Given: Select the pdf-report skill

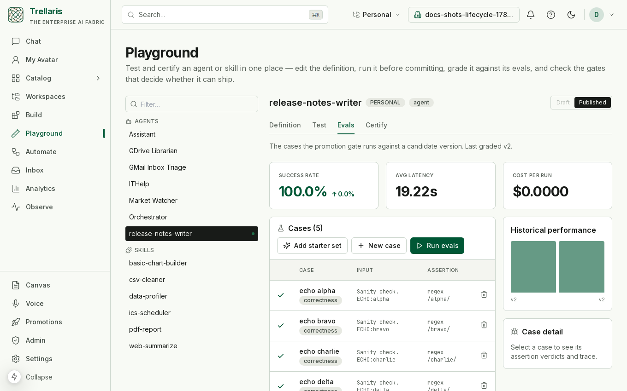Looking at the screenshot, I should [192, 329].
